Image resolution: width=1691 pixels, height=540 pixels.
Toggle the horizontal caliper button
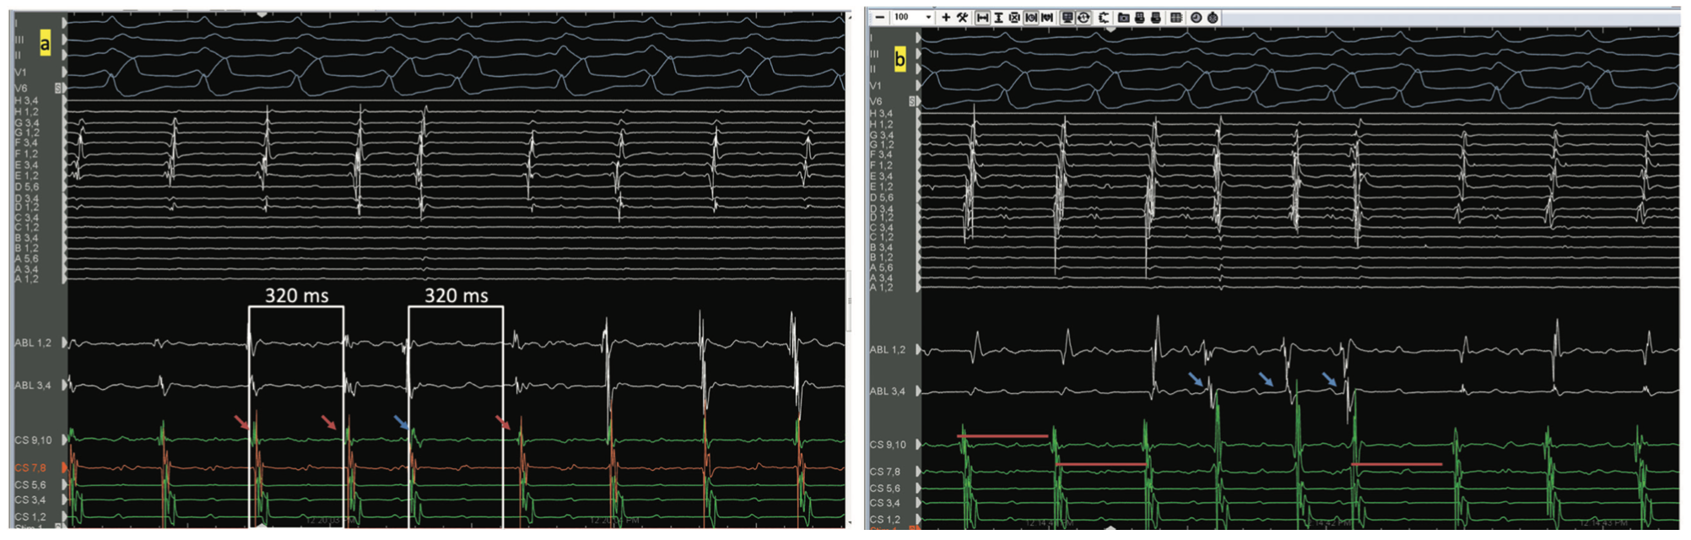click(982, 17)
